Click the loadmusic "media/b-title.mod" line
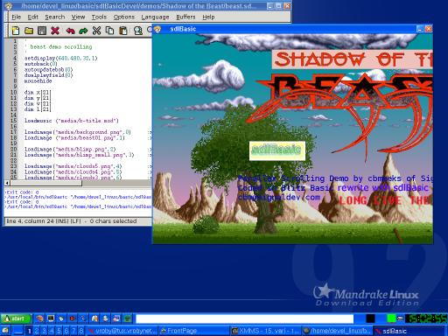Screen dimensions: 448x336 click(72, 121)
